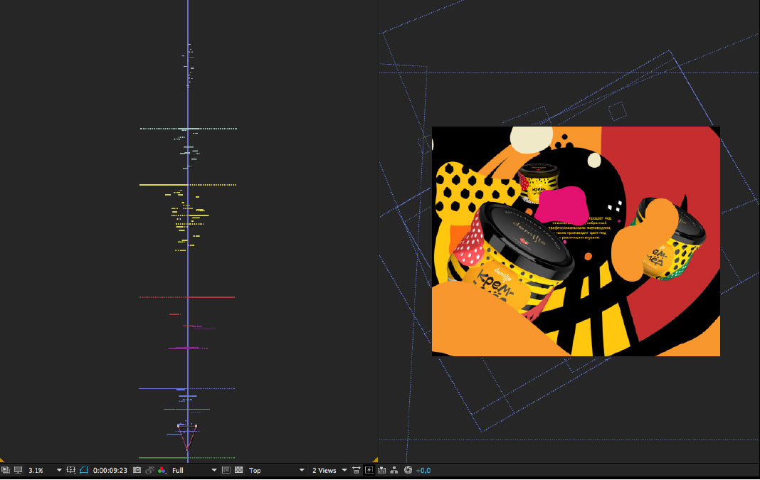
Task: Toggle pixel aspect ratio correction
Action: click(x=356, y=470)
